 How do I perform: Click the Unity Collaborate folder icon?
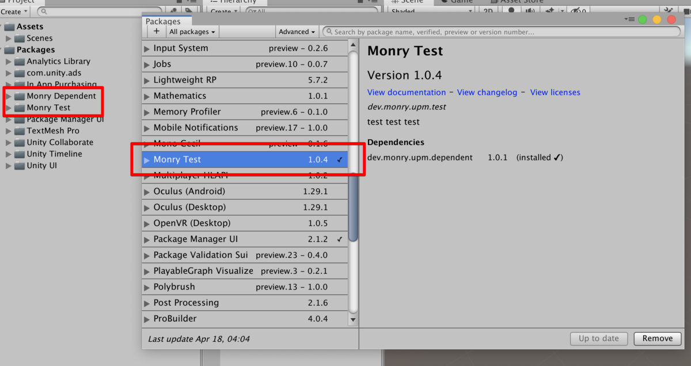pyautogui.click(x=19, y=142)
